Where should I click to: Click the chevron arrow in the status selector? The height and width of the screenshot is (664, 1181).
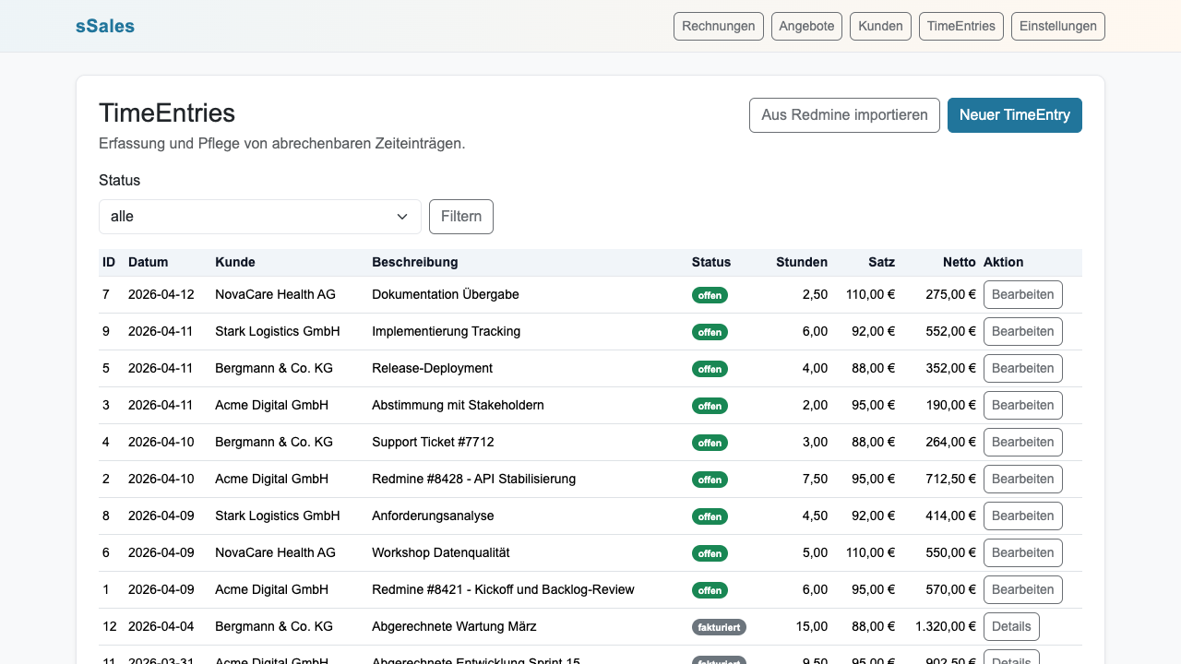[401, 216]
